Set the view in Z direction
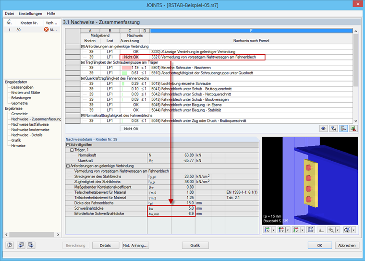Screen dimensions: 365x261 [296, 230]
